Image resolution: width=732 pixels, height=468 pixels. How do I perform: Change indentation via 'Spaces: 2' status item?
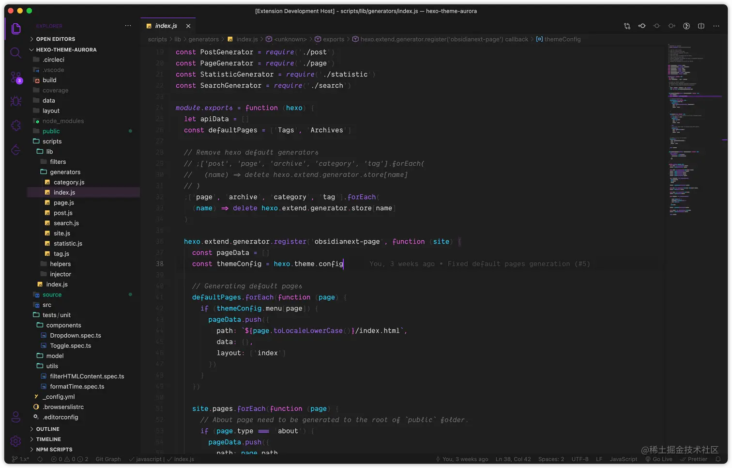coord(551,459)
